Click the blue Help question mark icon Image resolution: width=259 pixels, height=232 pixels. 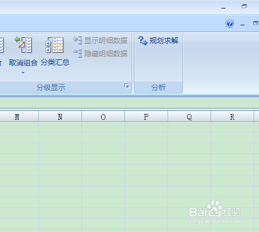pyautogui.click(x=230, y=23)
